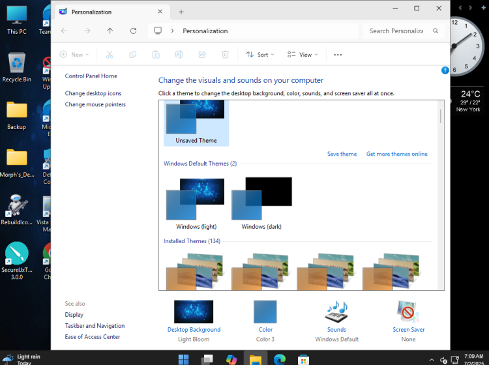The height and width of the screenshot is (365, 489).
Task: Open the See more three-dots menu
Action: tap(338, 55)
